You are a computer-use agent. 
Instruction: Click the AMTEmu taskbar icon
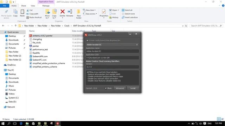pyautogui.click(x=58, y=124)
